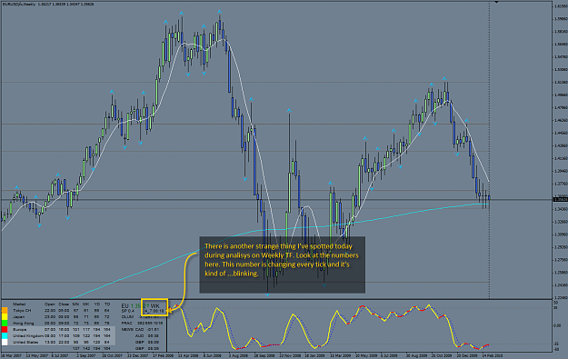The width and height of the screenshot is (568, 359).
Task: Click the orange Tokyo CH session color swatch
Action: 5,310
